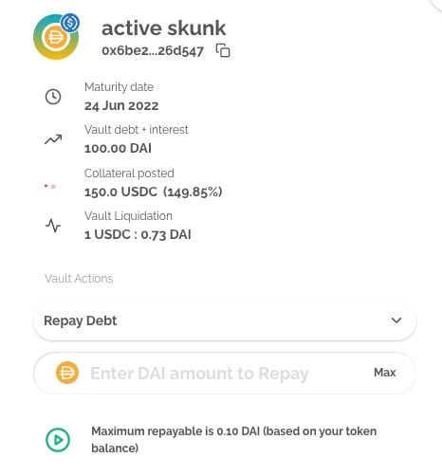Select the active skunk vault title

(163, 28)
